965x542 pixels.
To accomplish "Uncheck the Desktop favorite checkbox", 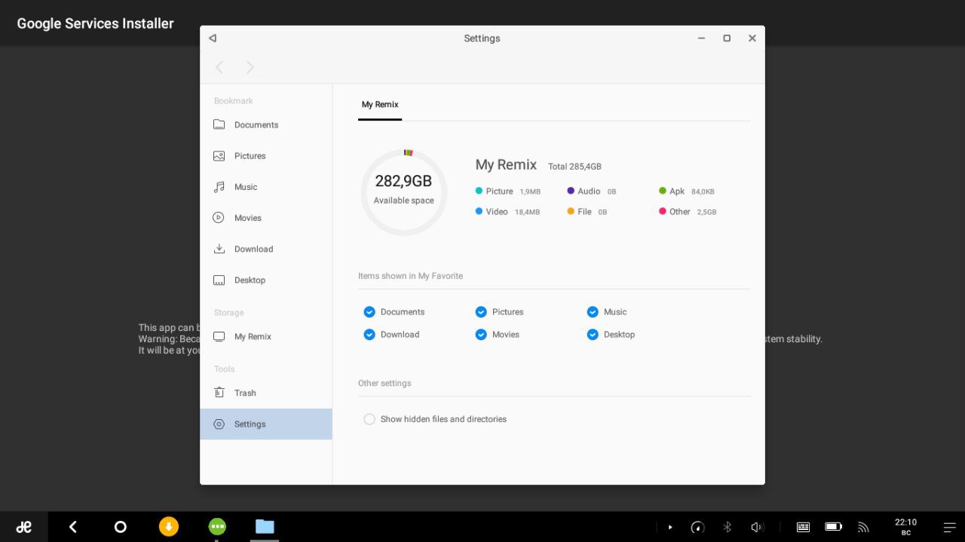I will click(x=593, y=335).
